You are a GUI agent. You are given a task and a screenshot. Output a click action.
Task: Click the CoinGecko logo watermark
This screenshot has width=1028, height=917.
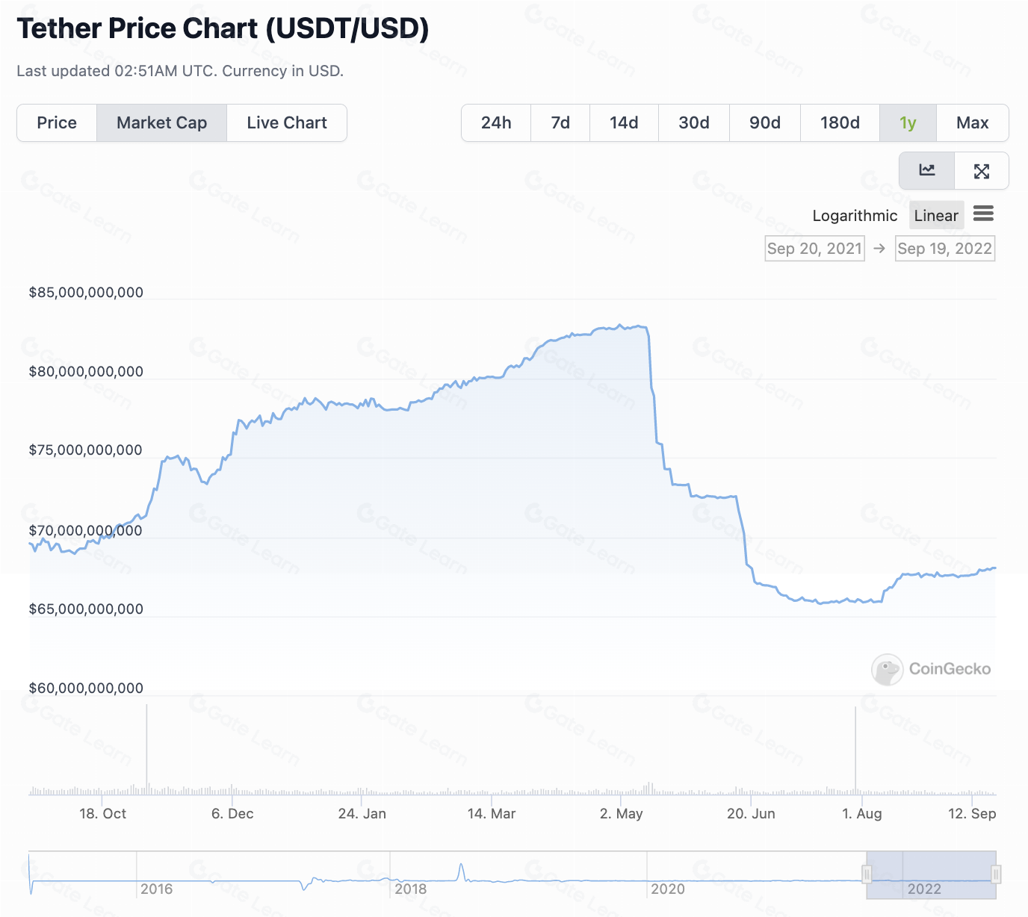931,669
